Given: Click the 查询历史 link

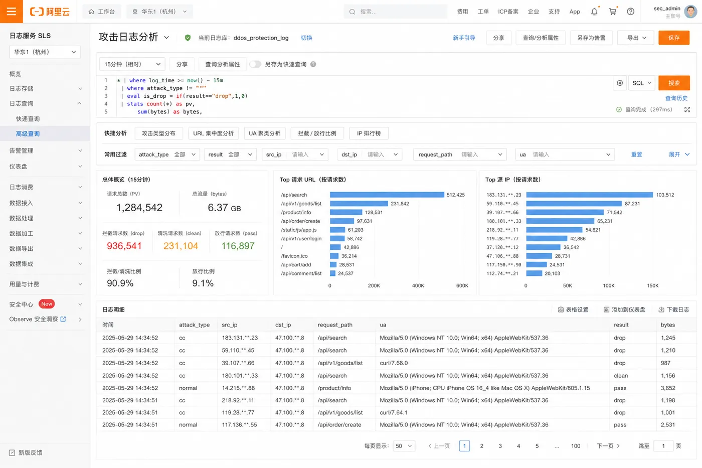Looking at the screenshot, I should 676,98.
